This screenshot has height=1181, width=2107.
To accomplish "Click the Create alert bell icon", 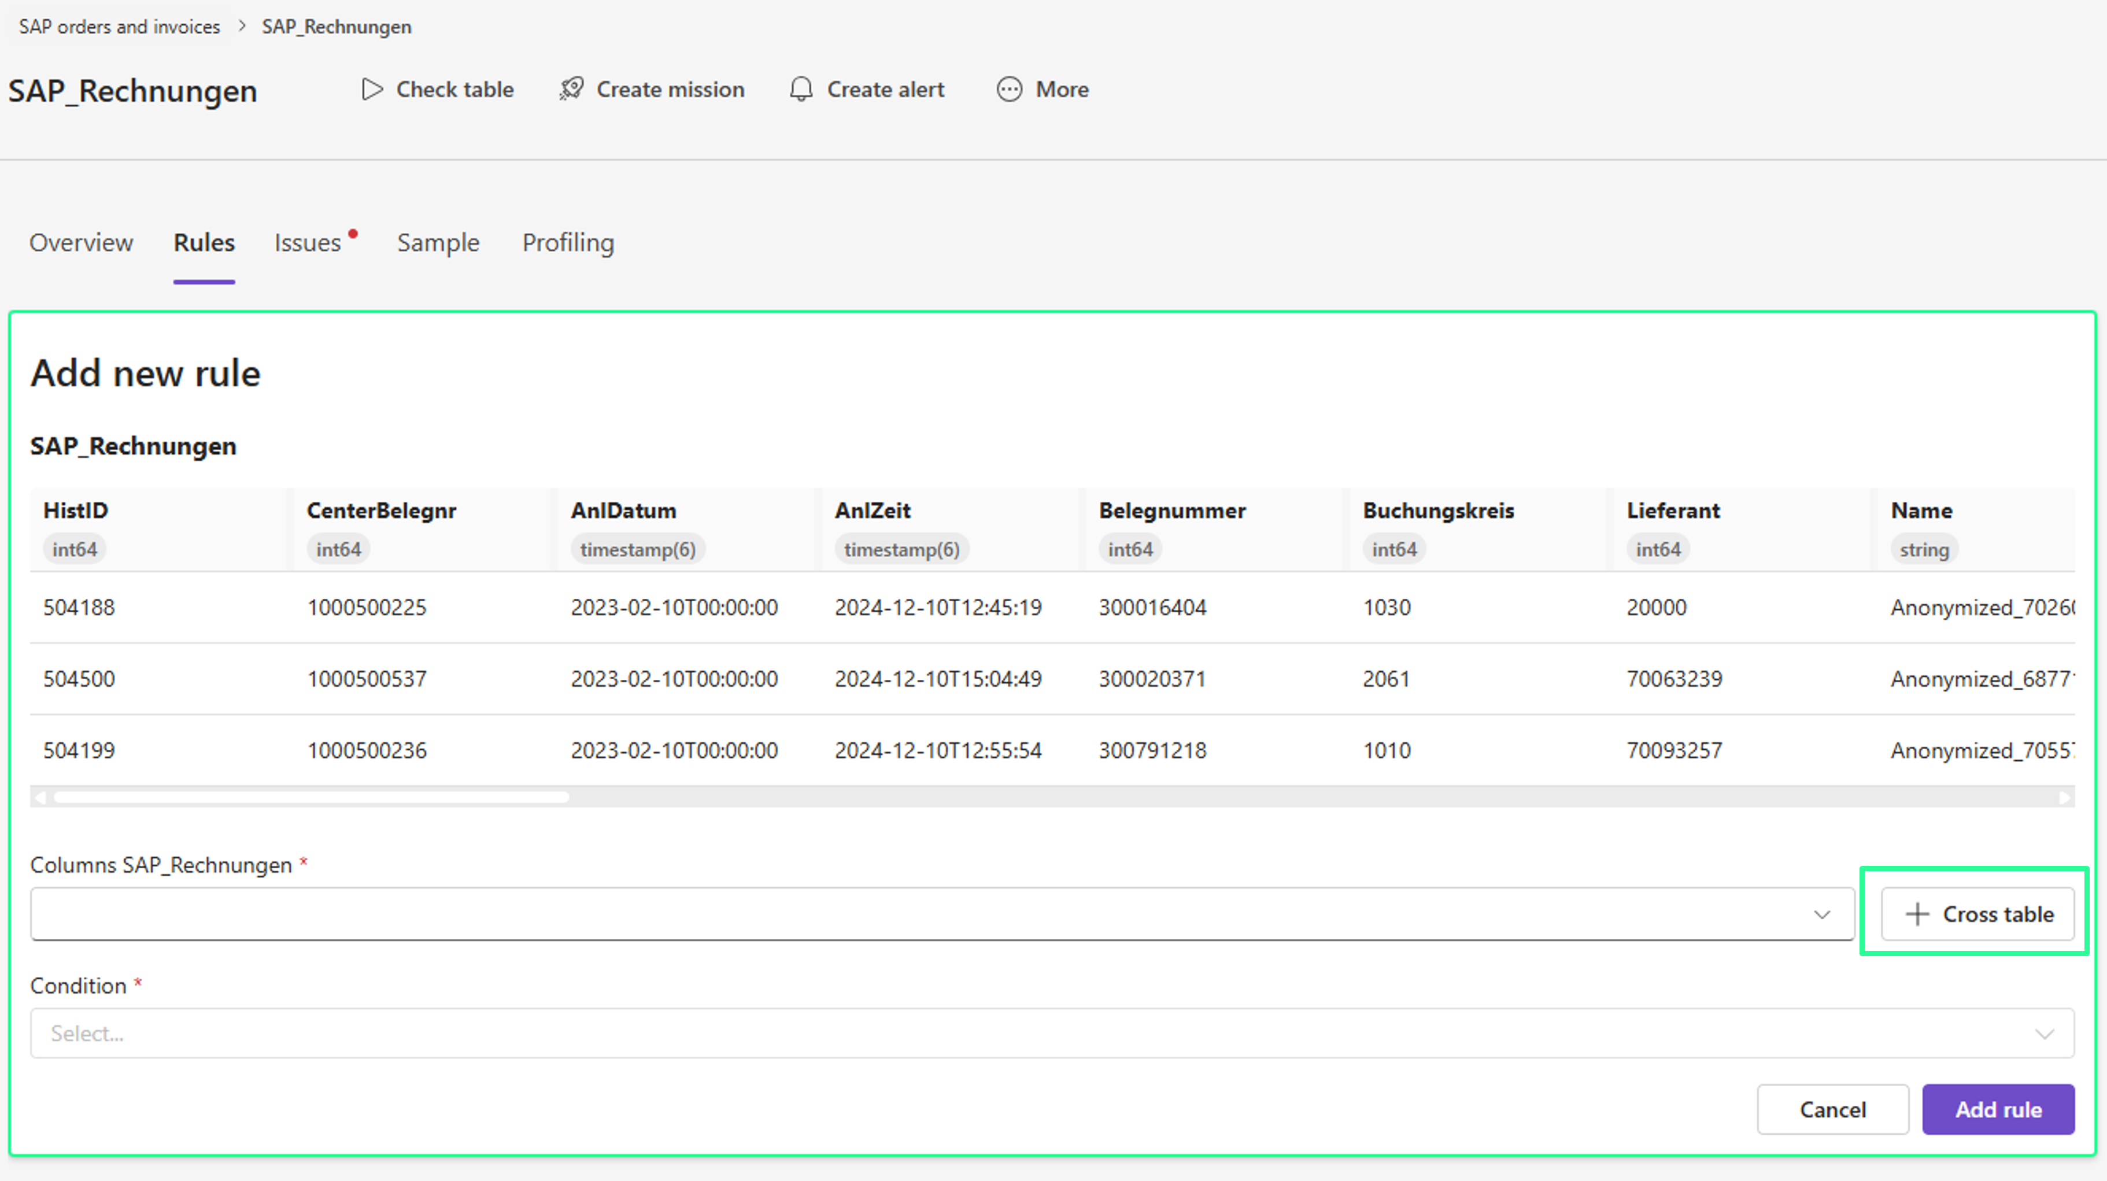I will point(801,89).
